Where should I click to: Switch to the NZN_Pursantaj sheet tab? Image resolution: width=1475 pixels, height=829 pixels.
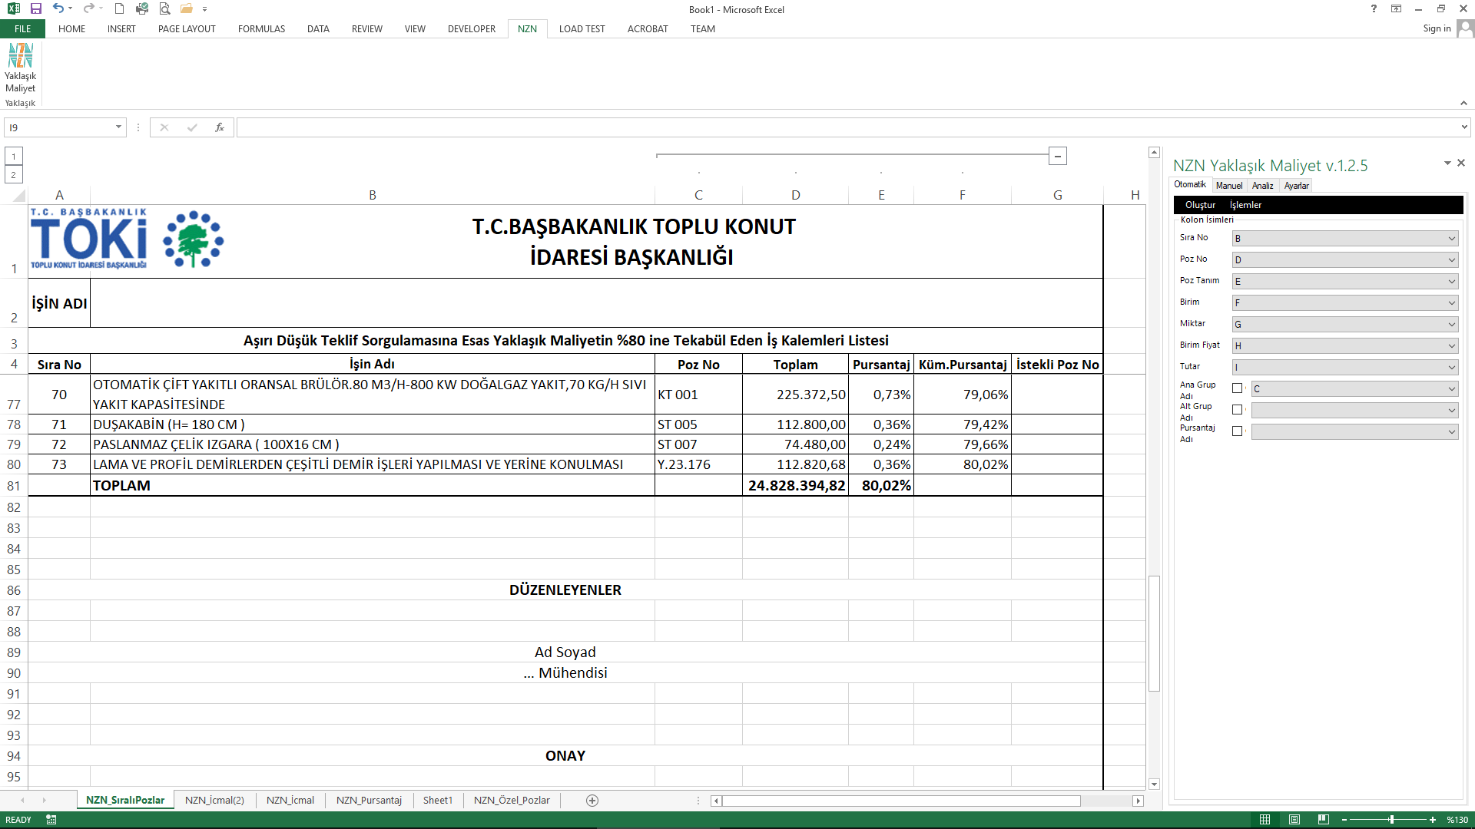pyautogui.click(x=369, y=801)
